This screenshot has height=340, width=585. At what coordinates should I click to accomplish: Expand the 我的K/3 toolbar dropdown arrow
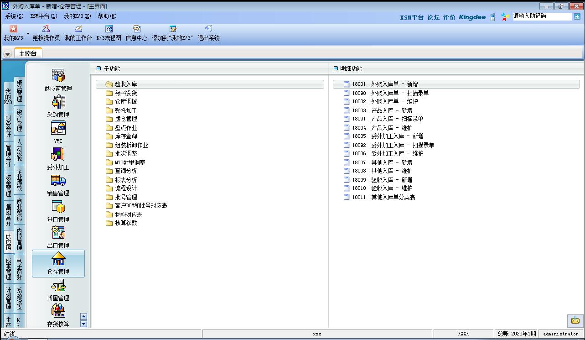pyautogui.click(x=28, y=33)
